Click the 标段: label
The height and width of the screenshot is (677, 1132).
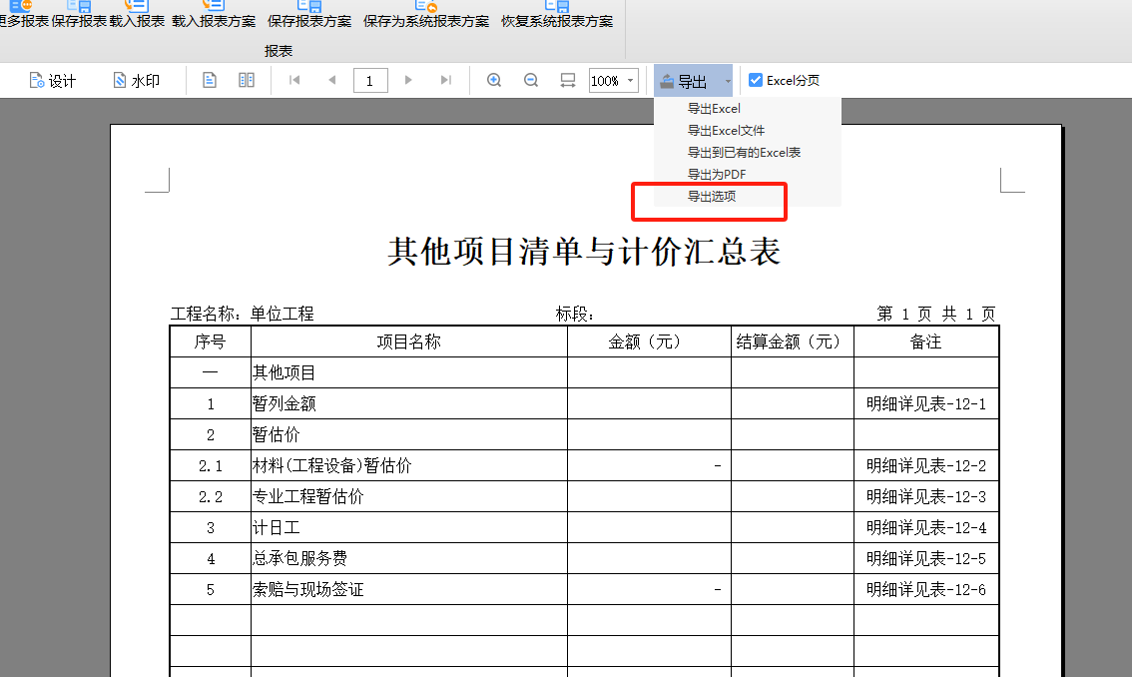point(575,314)
